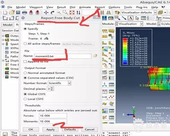Click the Auto-Fit View icon
This screenshot has height=136, width=170.
tap(72, 12)
